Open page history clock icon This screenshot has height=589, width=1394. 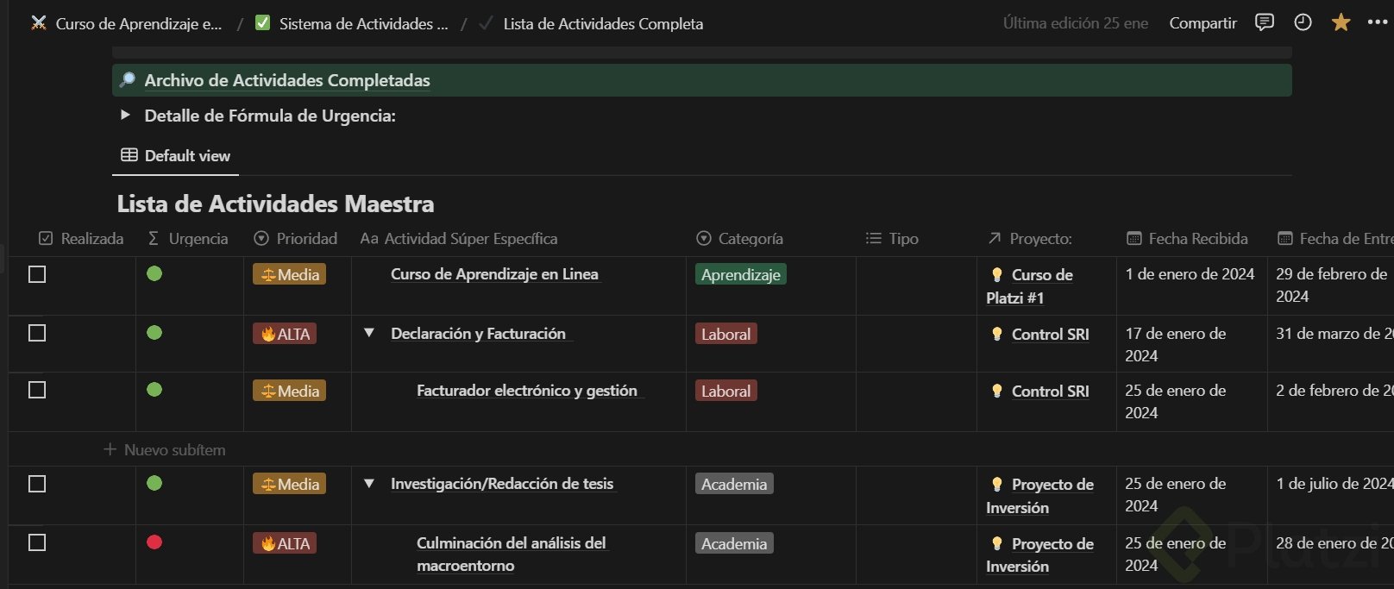[1303, 22]
